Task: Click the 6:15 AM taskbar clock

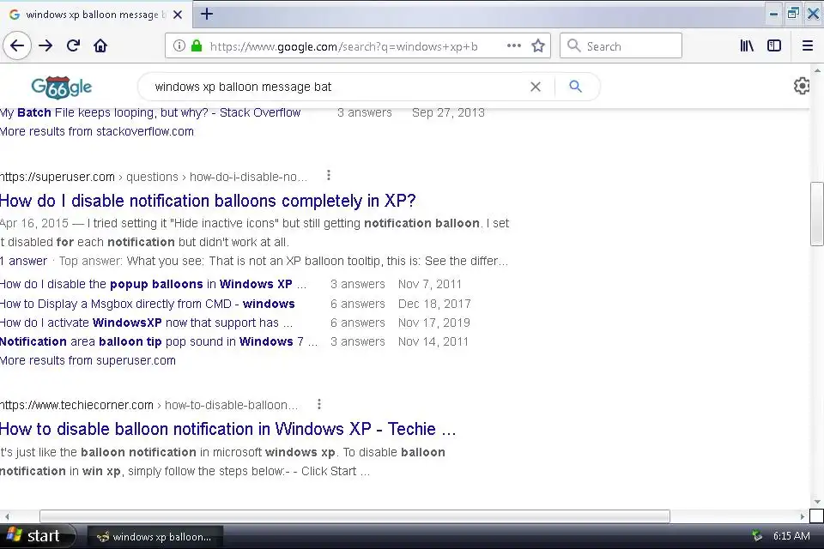Action: pos(791,536)
